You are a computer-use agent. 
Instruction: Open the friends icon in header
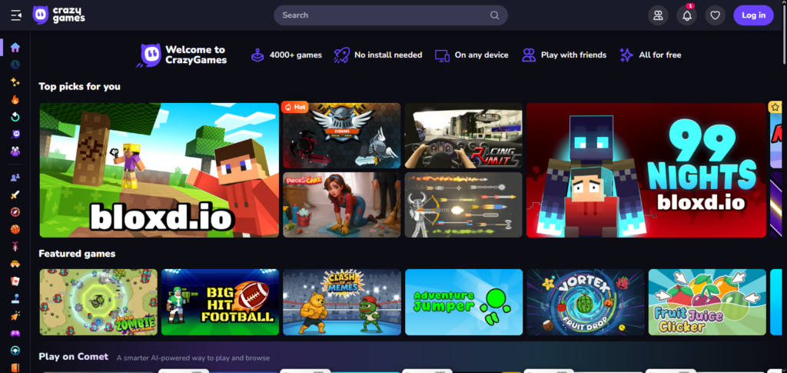pos(657,15)
